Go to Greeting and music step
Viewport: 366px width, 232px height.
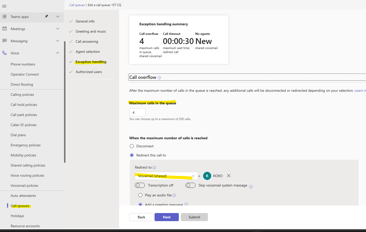point(91,31)
